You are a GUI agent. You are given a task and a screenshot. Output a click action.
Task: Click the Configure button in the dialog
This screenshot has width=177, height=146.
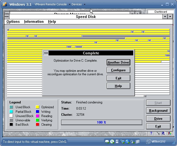(x=118, y=70)
